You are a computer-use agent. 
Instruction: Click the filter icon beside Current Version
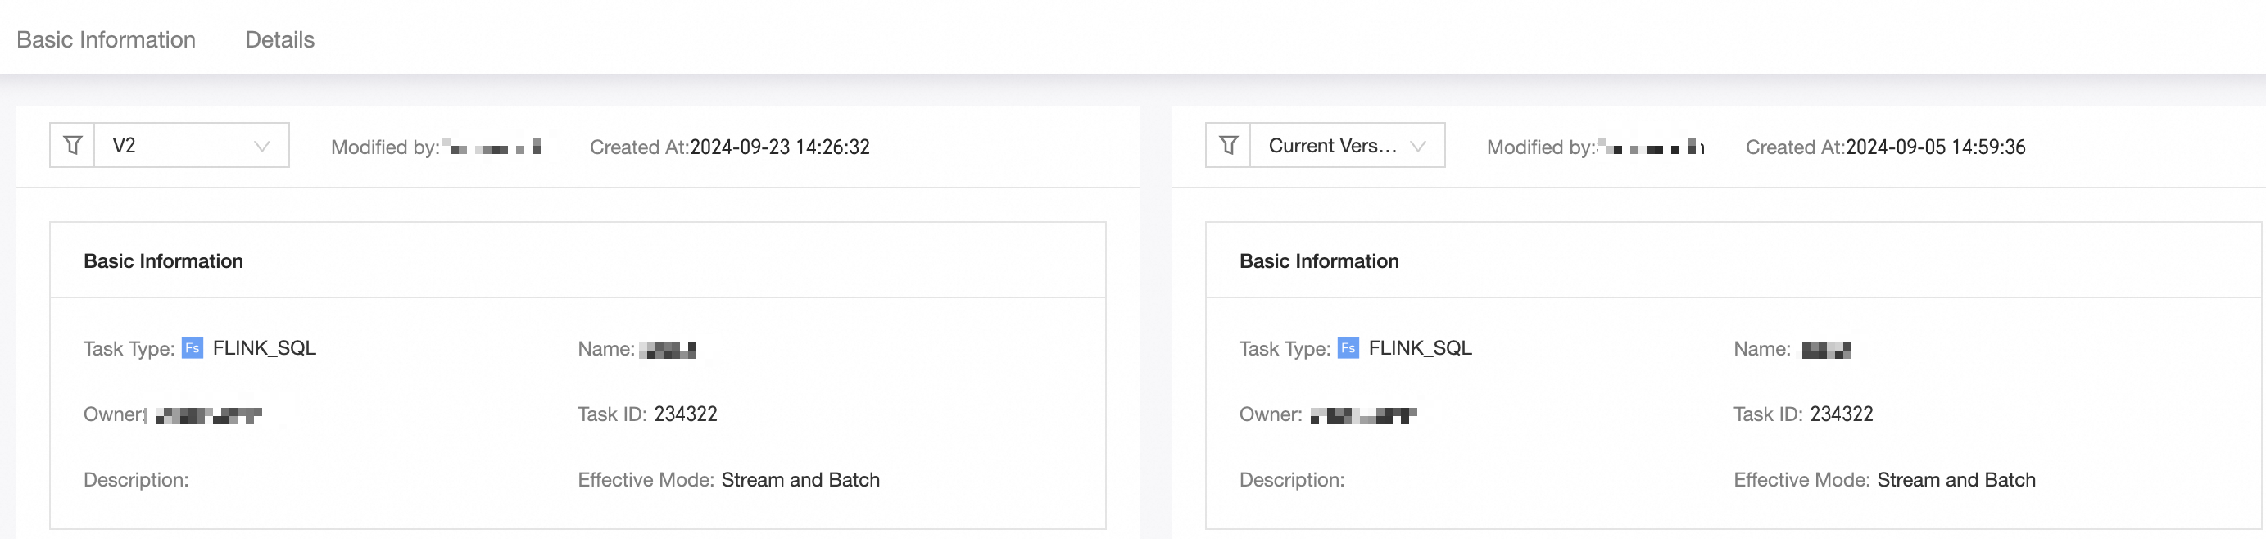[1228, 145]
